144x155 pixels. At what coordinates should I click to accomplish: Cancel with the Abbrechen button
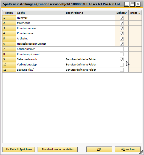tap(128, 149)
